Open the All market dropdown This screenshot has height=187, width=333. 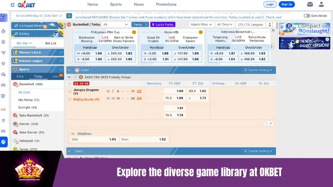coord(116,25)
